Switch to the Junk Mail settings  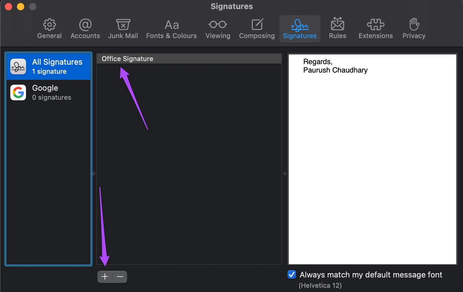pyautogui.click(x=123, y=29)
